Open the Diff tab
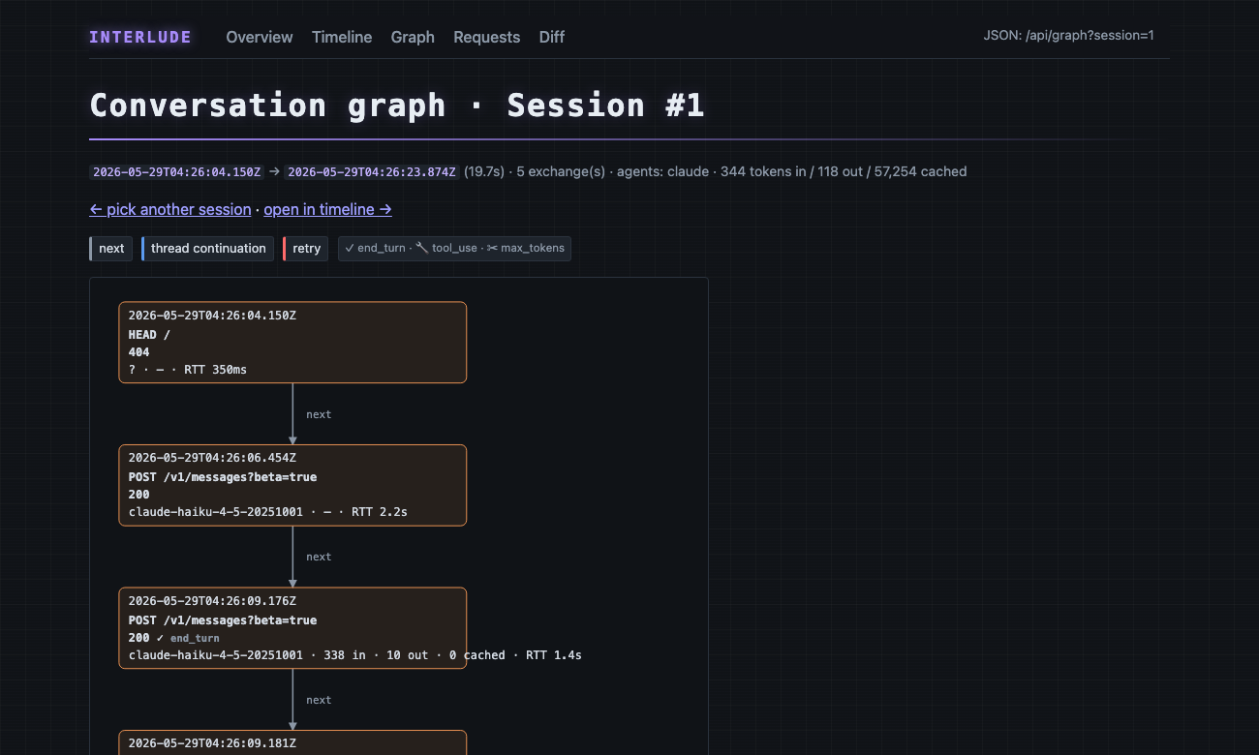 [552, 37]
